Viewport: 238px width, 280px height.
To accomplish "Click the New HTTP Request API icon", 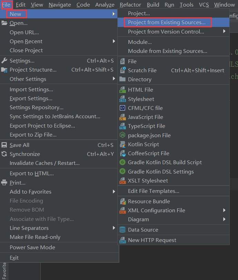I will click(x=122, y=240).
